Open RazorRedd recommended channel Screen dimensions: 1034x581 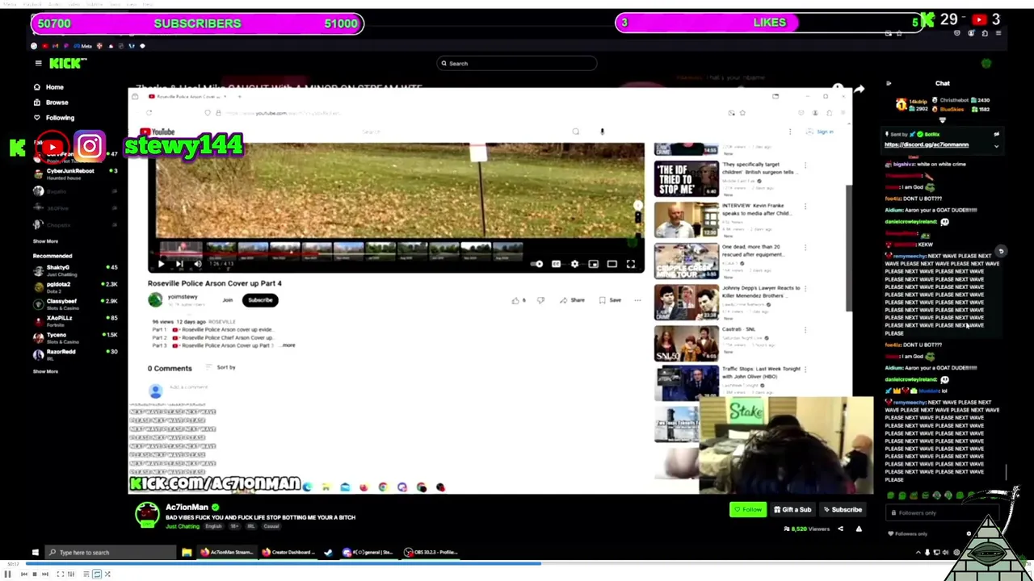(x=75, y=354)
